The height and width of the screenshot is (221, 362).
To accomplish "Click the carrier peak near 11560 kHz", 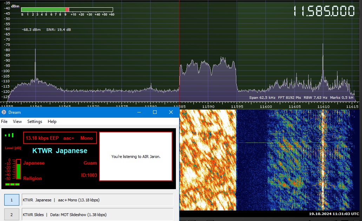I will (x=35, y=64).
